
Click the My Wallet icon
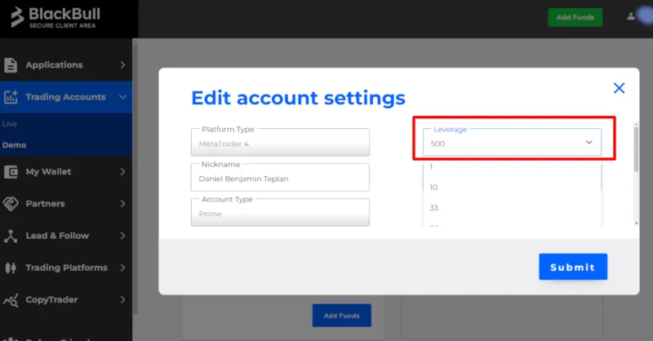[11, 171]
